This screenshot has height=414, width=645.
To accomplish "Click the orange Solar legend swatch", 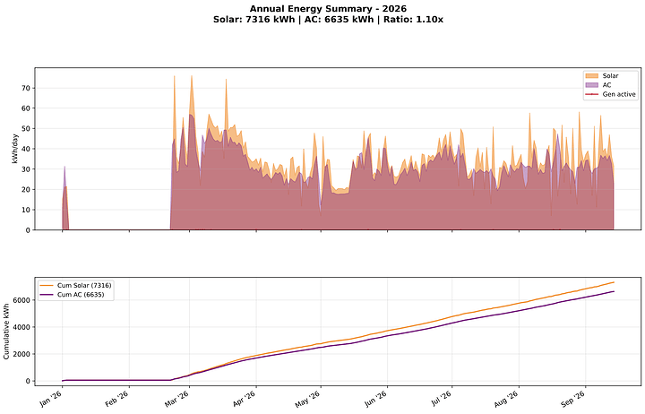I will tap(591, 76).
